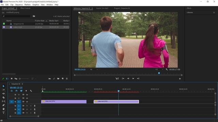Open the Graphics menu
Image resolution: width=218 pixels, height=122 pixels.
click(x=36, y=5)
